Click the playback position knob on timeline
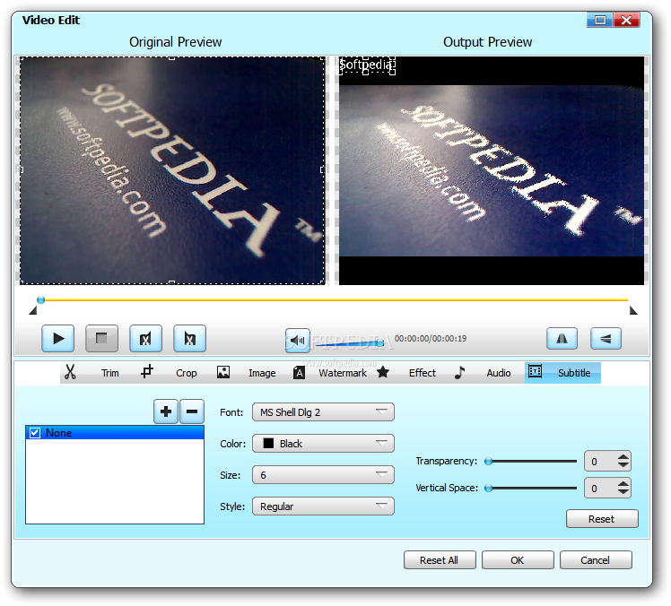 pos(40,299)
